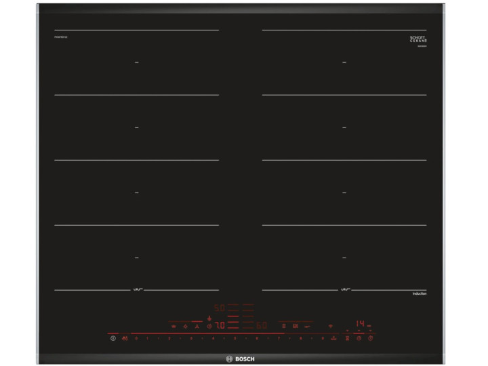488x366 pixels.
Task: Tap the move-mode symbol beside keep-warm
Action: pyautogui.click(x=186, y=326)
